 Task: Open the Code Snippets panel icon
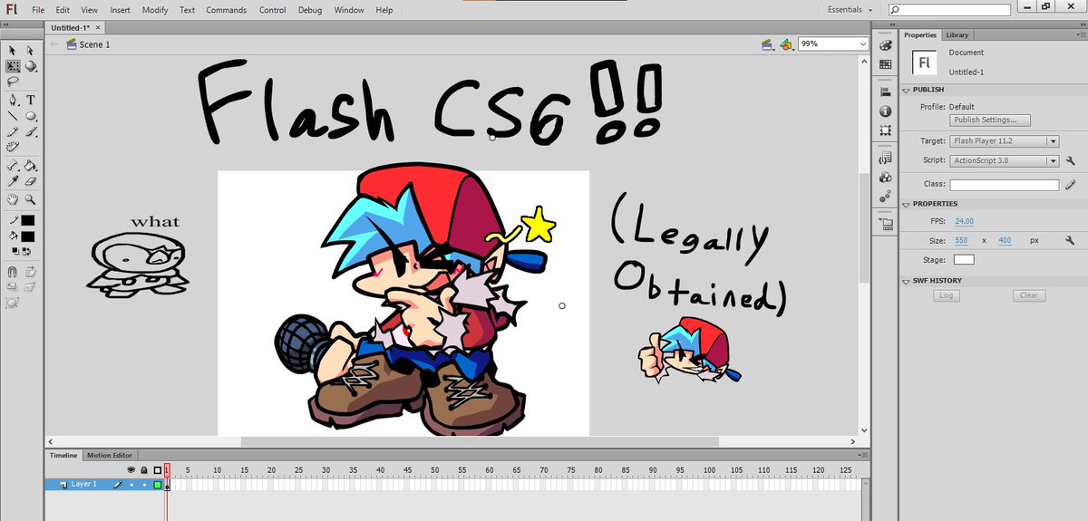tap(885, 157)
